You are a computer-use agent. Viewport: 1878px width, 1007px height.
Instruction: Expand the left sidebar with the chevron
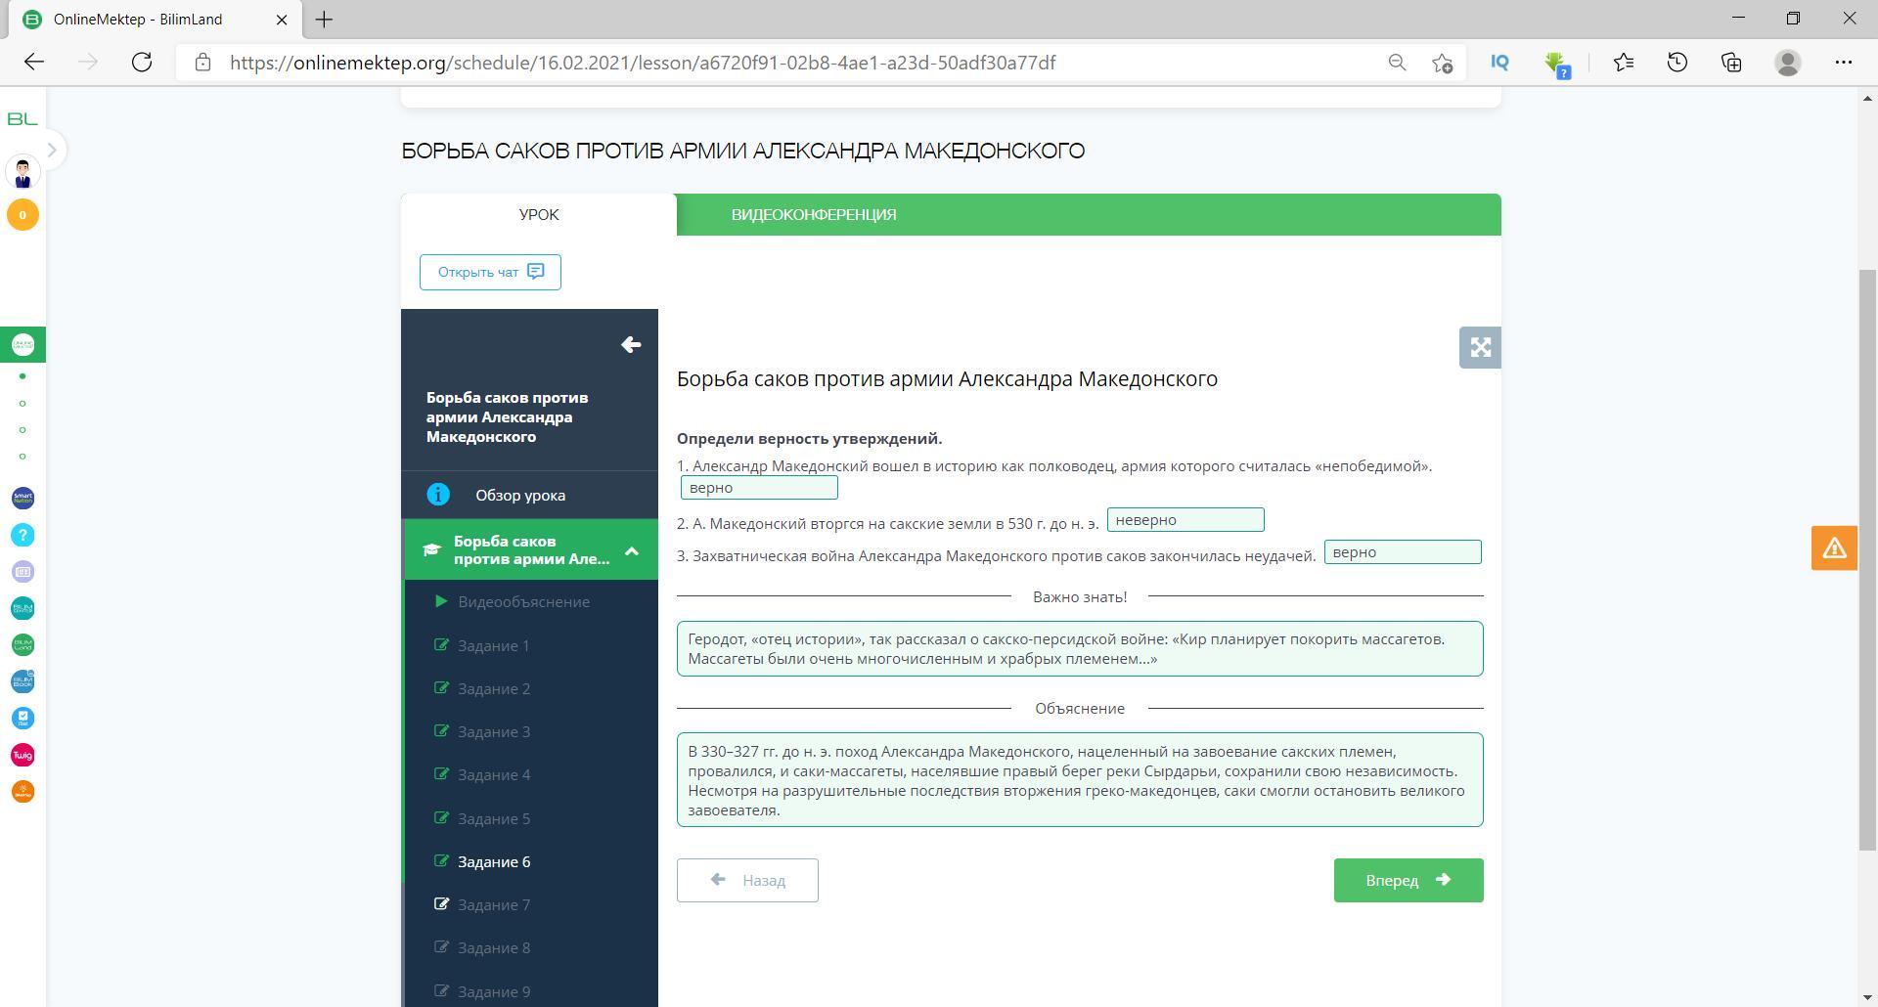pyautogui.click(x=52, y=150)
